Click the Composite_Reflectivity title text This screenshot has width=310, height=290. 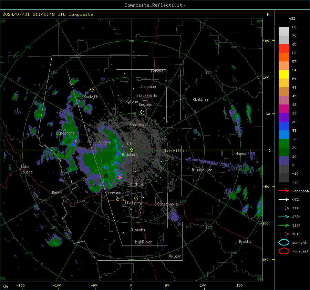tap(155, 5)
